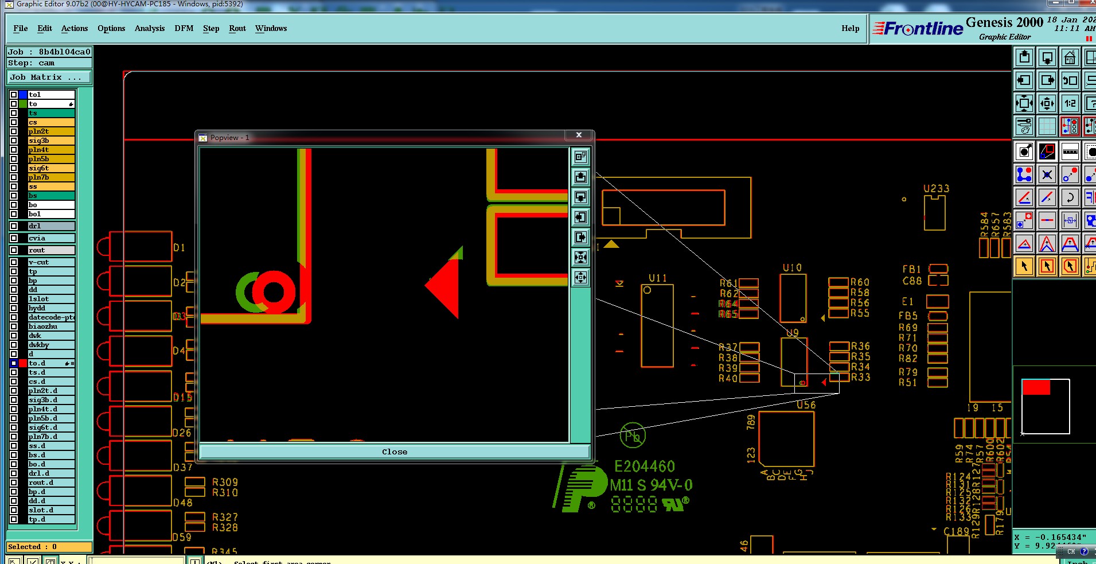
Task: Toggle the v-cut layer checkbox
Action: click(x=14, y=262)
